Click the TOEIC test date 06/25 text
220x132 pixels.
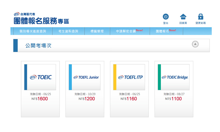[x=40, y=94]
